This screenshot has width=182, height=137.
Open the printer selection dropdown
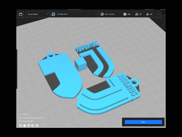pyautogui.click(x=38, y=14)
